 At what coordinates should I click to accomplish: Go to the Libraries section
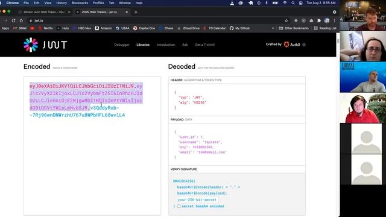143,45
